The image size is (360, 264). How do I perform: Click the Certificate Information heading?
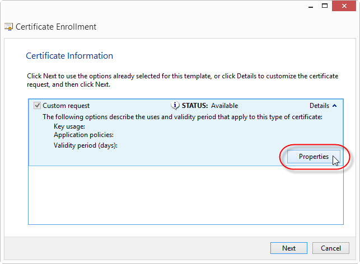point(69,56)
